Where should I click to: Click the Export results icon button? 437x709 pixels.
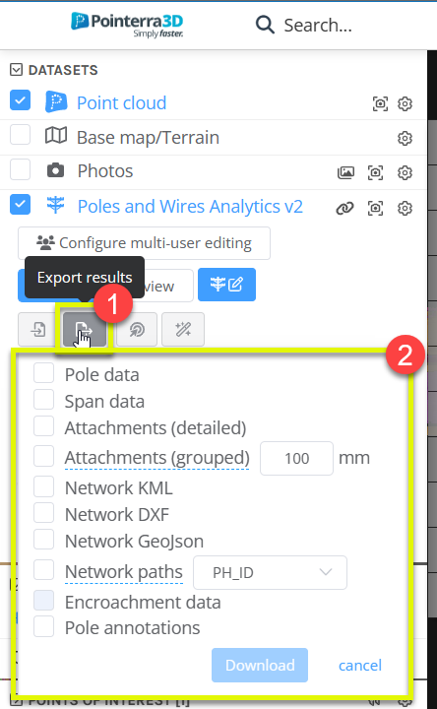tap(84, 330)
